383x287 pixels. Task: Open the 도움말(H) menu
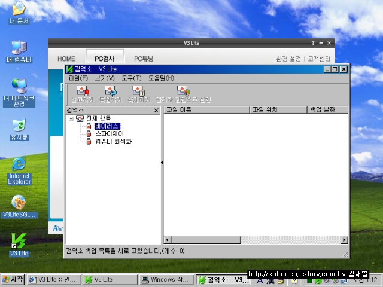(161, 78)
